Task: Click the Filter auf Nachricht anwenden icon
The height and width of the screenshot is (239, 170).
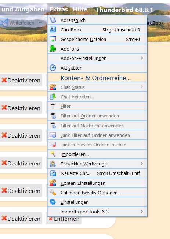Action: tap(53, 126)
